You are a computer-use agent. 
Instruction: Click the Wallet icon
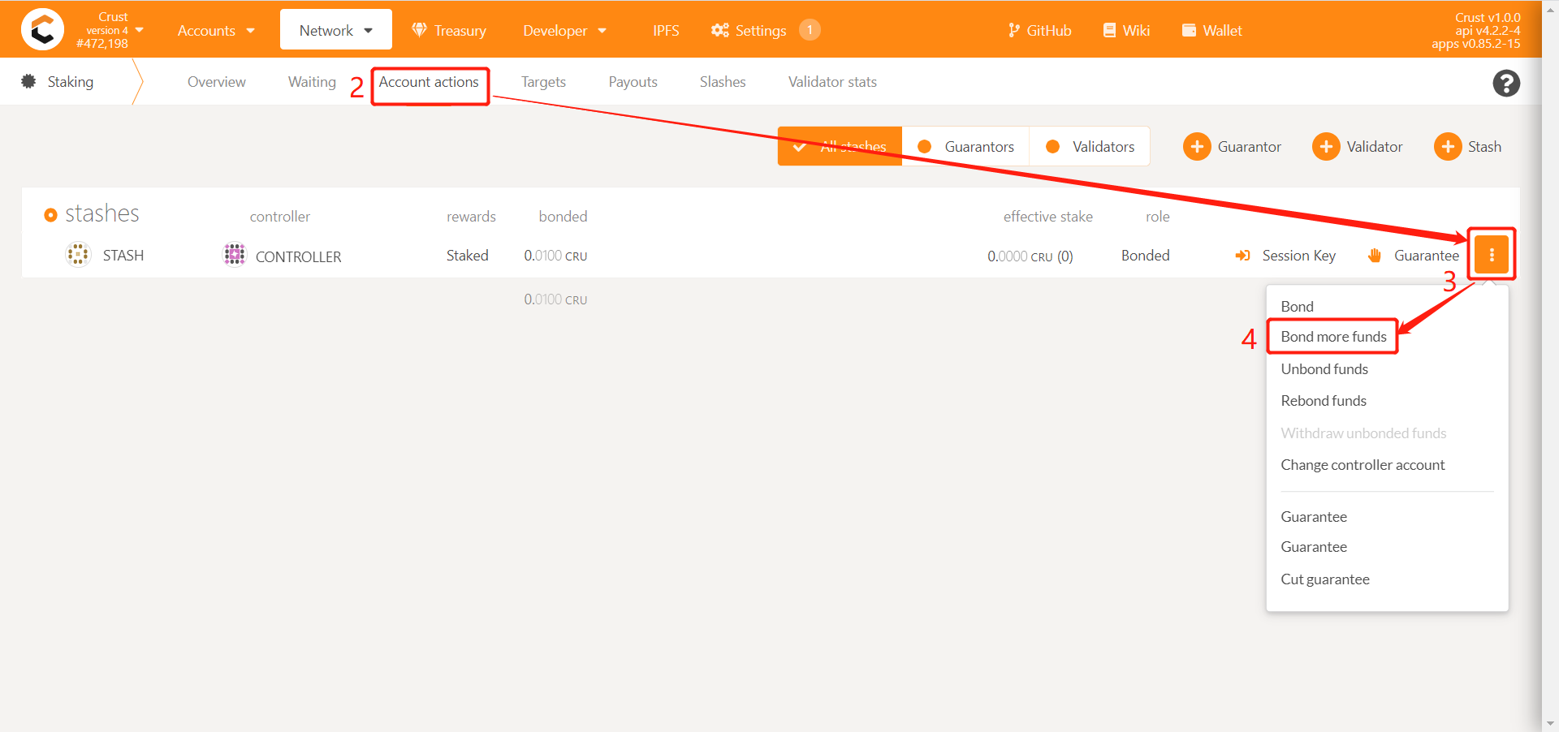(1189, 30)
